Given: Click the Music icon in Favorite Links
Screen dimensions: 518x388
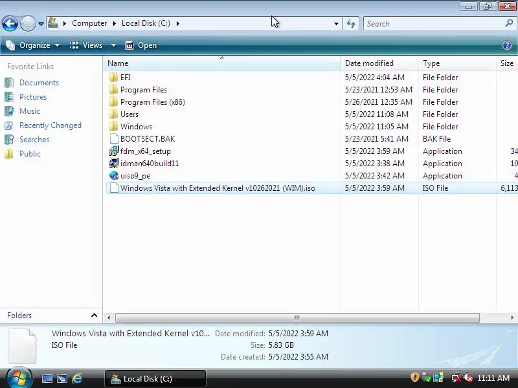Looking at the screenshot, I should point(9,111).
